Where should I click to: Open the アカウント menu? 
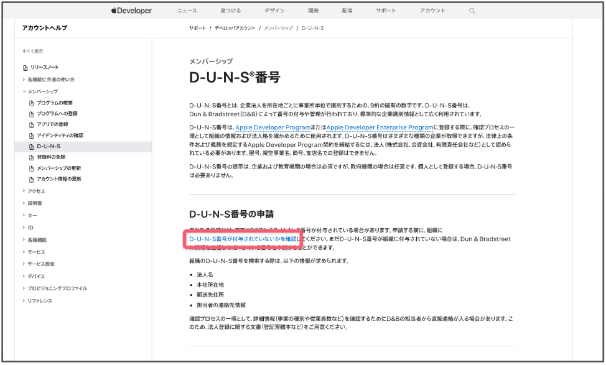(x=432, y=11)
